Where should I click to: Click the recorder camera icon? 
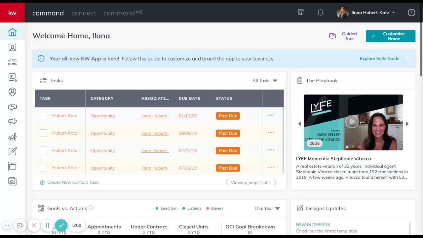[x=20, y=225]
